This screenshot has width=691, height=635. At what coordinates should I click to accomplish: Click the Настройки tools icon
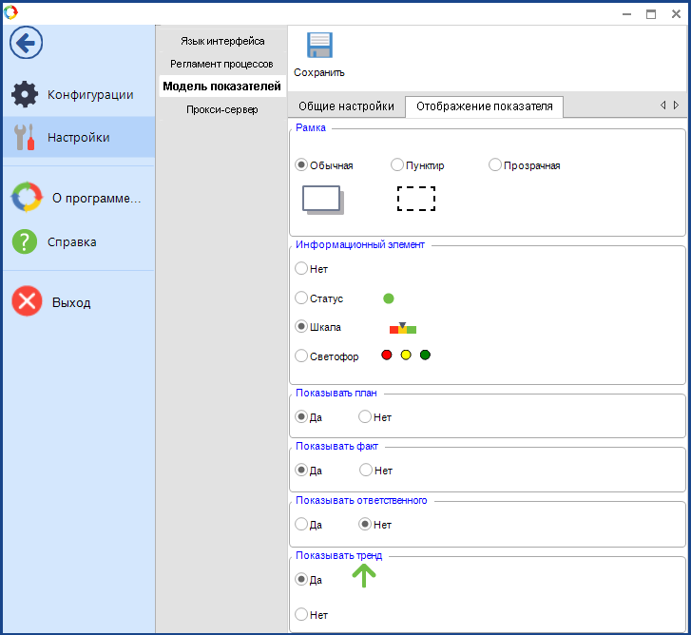(x=25, y=137)
